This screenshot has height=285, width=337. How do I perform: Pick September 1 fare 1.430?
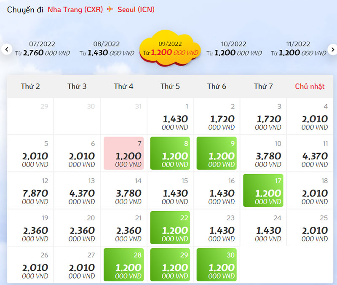click(x=170, y=116)
